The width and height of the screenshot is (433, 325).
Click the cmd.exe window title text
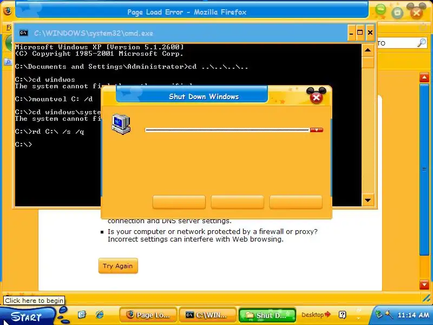[94, 33]
